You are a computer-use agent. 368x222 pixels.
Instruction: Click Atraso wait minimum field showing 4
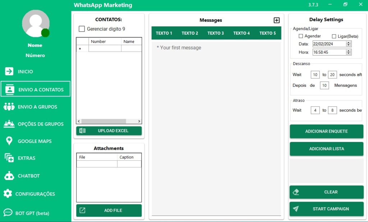[x=315, y=110]
